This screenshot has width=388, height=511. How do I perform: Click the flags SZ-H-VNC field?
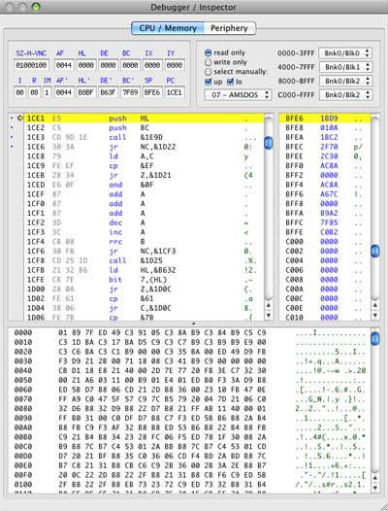(32, 65)
